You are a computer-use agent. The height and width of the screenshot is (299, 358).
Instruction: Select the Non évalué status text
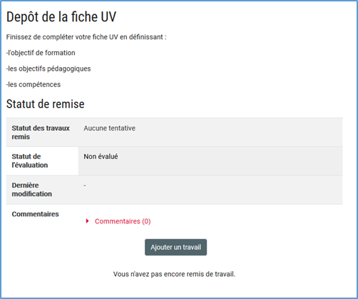[x=101, y=156]
